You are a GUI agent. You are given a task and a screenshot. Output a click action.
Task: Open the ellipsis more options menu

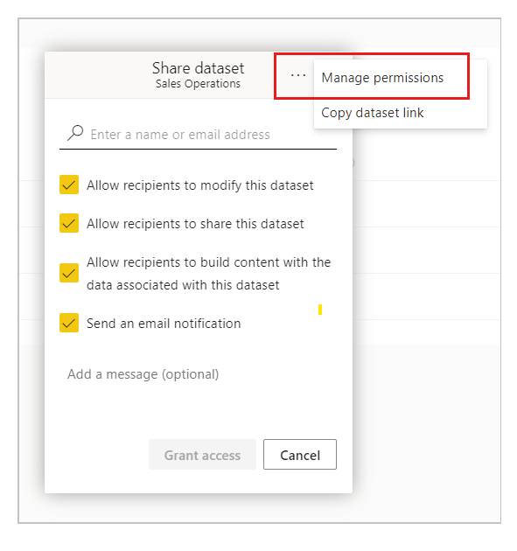click(298, 75)
